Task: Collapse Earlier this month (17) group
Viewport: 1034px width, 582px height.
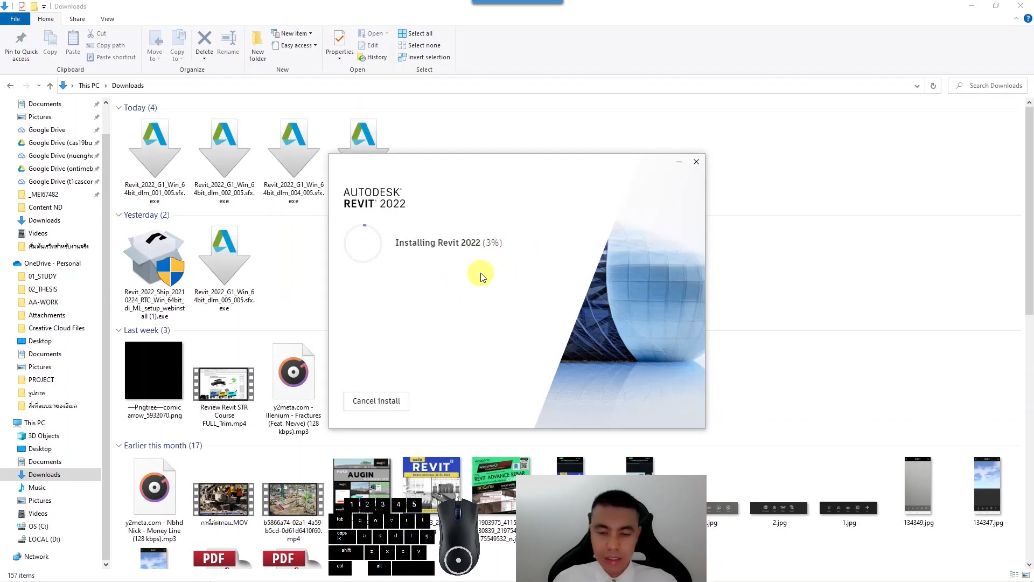Action: pyautogui.click(x=118, y=446)
